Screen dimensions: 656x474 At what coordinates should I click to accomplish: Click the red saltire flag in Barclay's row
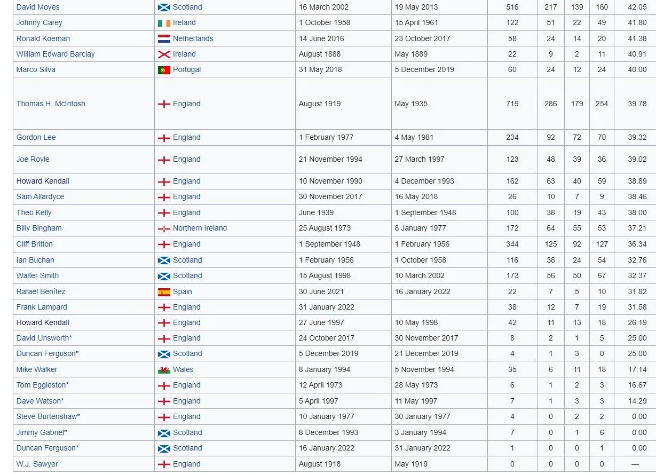pos(164,54)
